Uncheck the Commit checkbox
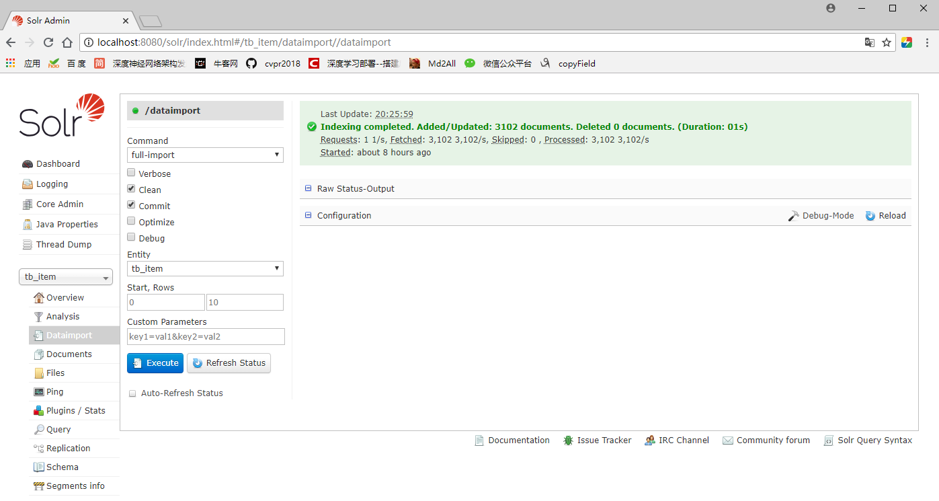Screen dimensions: 939x501 point(132,205)
